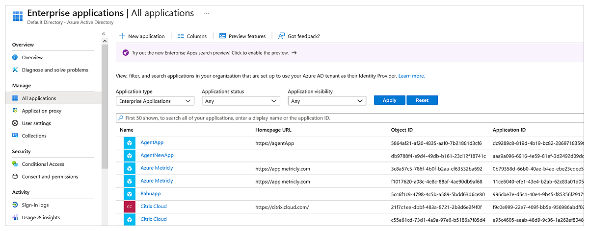Click the Columns toolbar button
The height and width of the screenshot is (231, 589).
pos(192,36)
